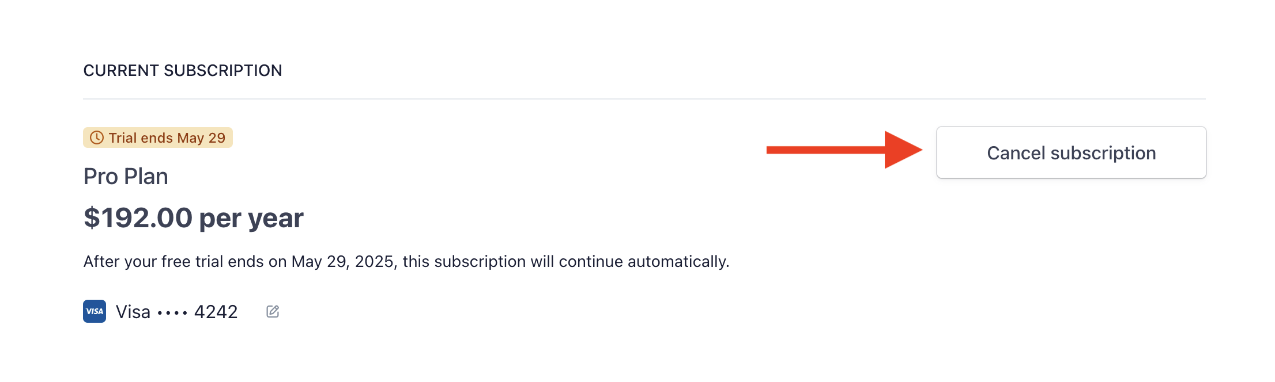Click the CURRENT SUBSCRIPTION heading
The width and height of the screenshot is (1275, 382).
click(x=183, y=70)
